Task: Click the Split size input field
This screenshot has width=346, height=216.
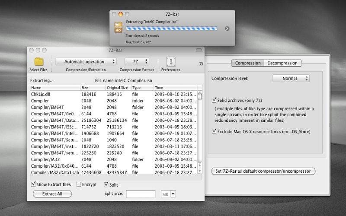Action: pyautogui.click(x=141, y=194)
